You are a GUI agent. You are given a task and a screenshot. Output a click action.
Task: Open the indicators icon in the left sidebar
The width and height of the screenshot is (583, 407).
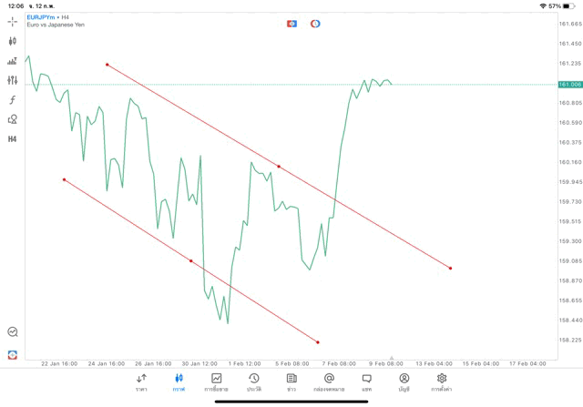pos(12,61)
